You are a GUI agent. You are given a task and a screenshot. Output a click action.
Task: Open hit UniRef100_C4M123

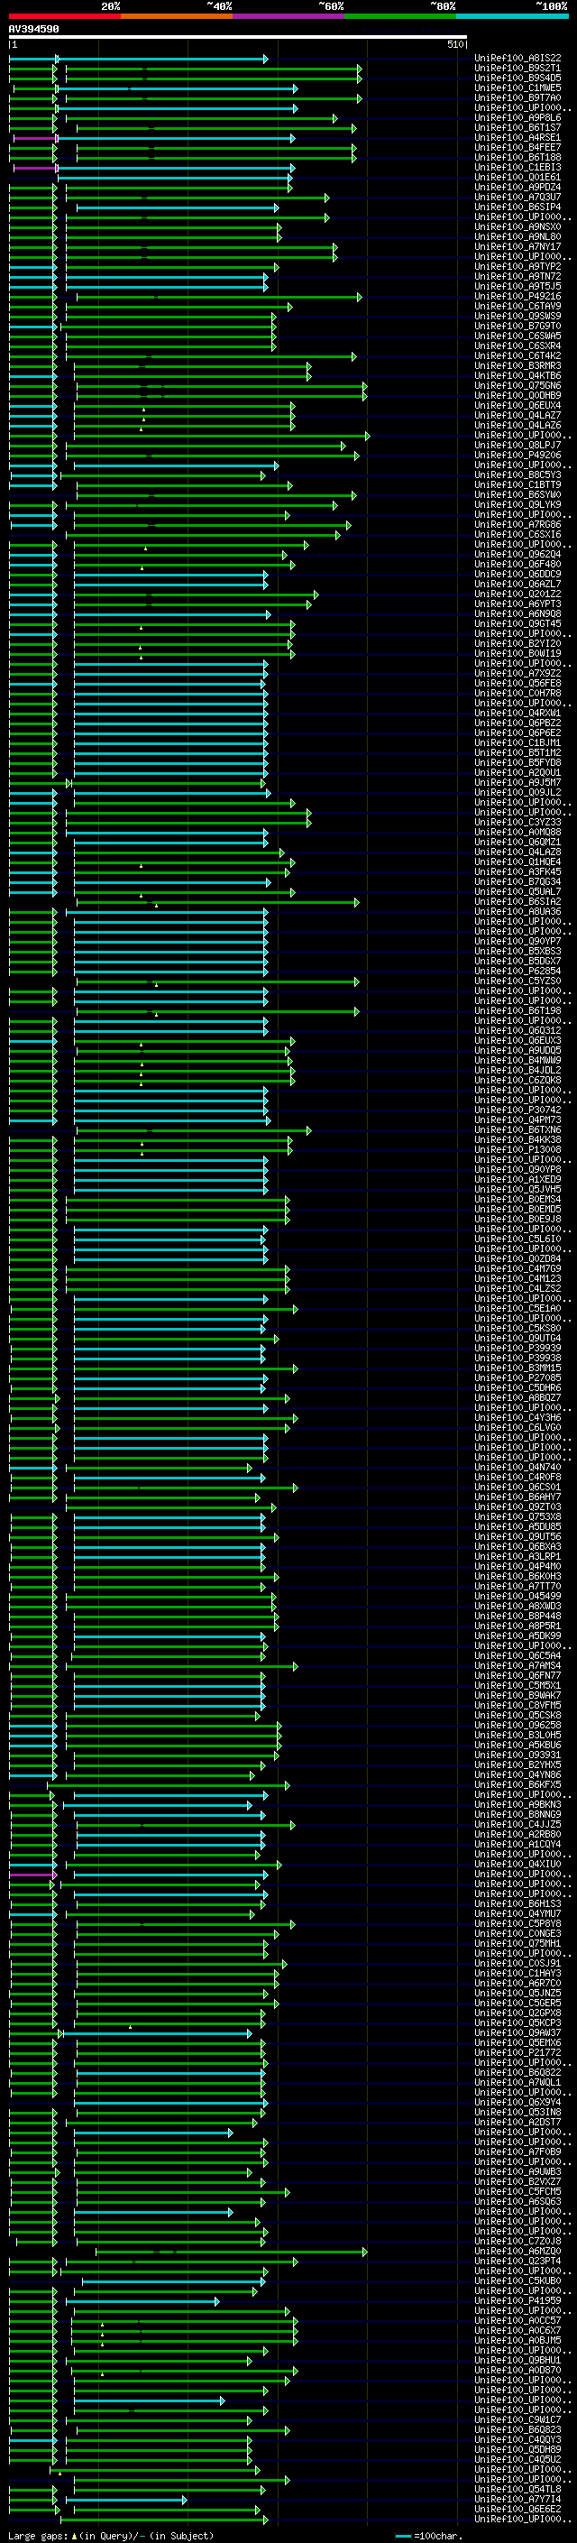(x=517, y=1278)
